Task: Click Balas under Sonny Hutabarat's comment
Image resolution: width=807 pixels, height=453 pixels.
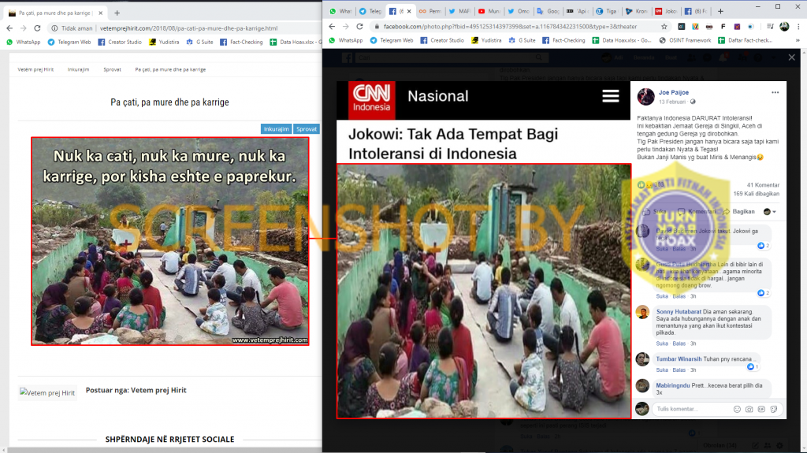Action: (x=679, y=343)
